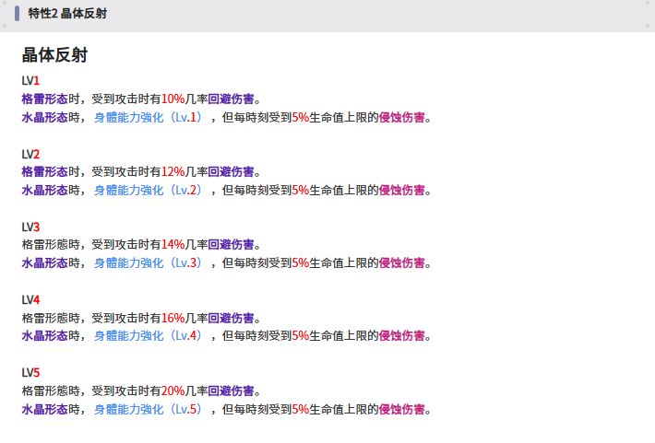Open the 身體能力強化 (Lv.2) link
655x443 pixels.
[149, 191]
